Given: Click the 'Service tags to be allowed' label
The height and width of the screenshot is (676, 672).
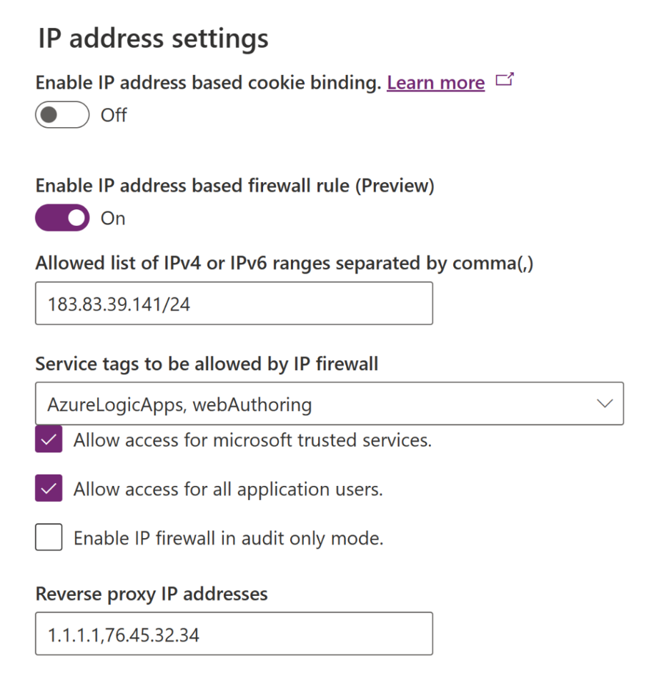Looking at the screenshot, I should [x=207, y=364].
